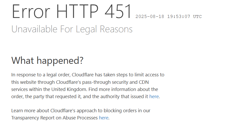This screenshot has height=134, width=229.
Task: Click the "What happened?" heading
Action: (47, 60)
